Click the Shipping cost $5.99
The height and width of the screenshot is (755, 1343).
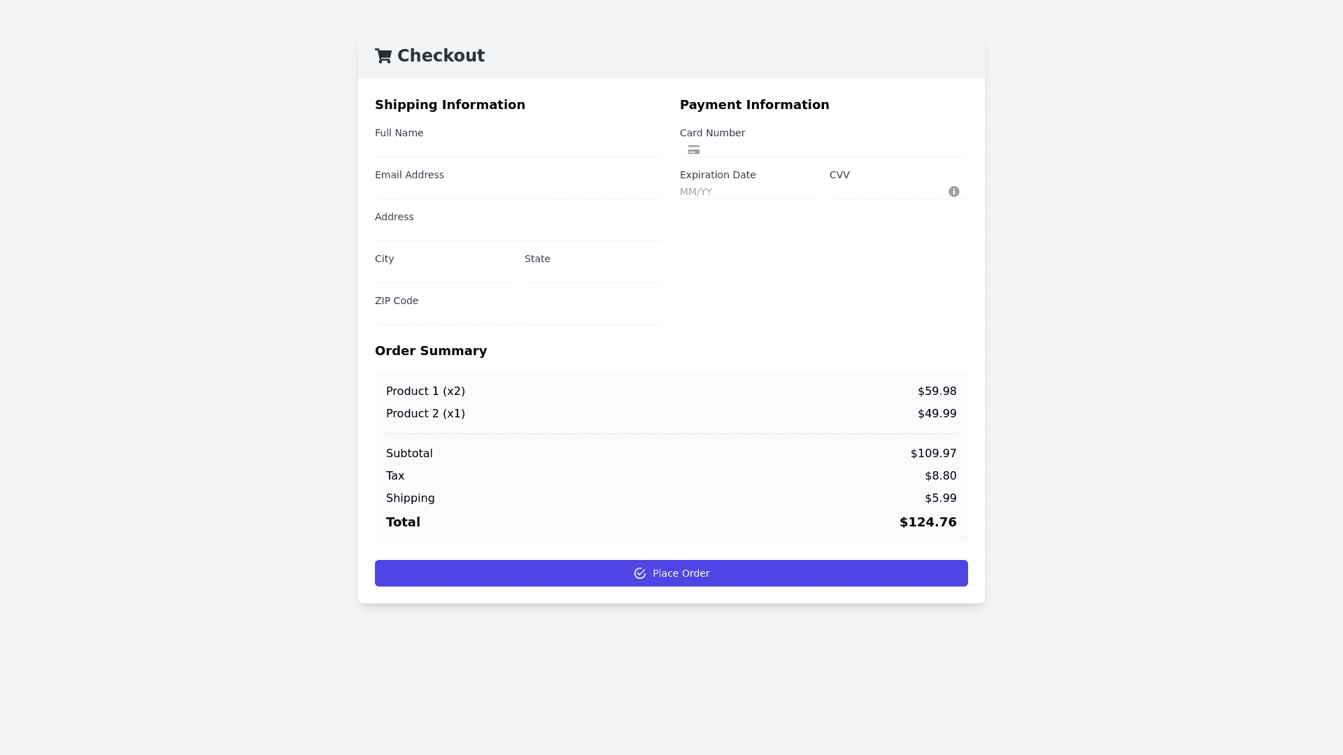point(940,498)
